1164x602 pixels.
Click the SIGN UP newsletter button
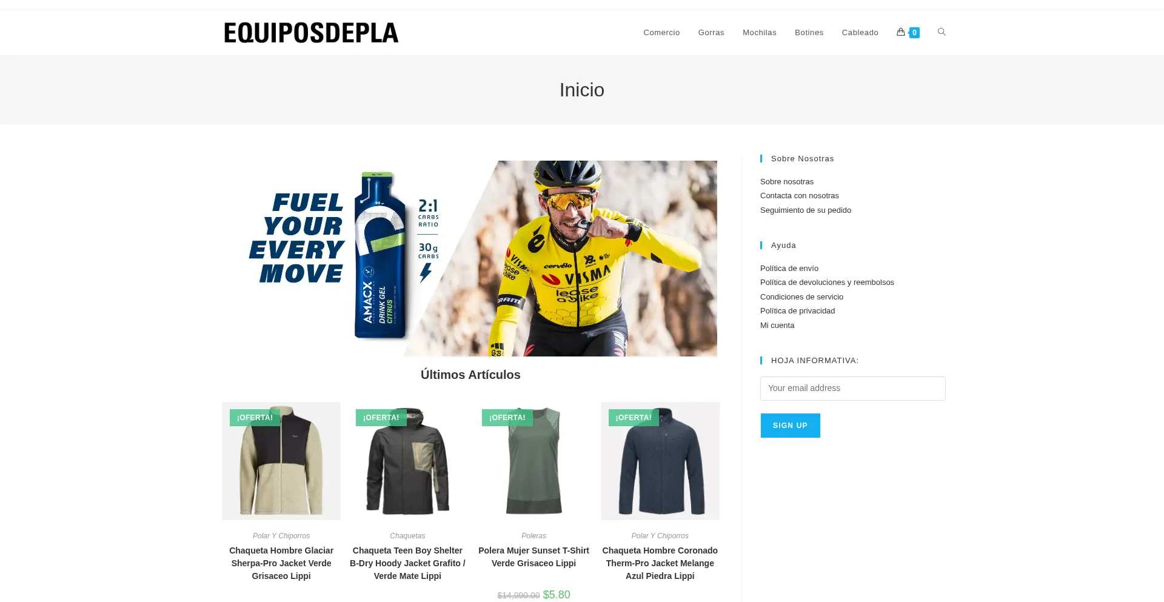(790, 426)
